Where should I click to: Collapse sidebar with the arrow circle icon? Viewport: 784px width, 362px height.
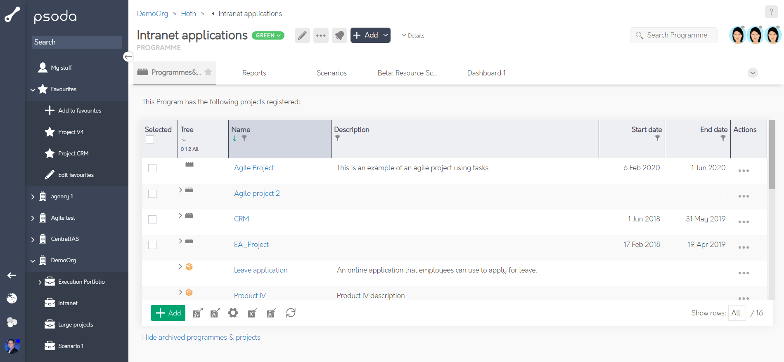point(128,56)
